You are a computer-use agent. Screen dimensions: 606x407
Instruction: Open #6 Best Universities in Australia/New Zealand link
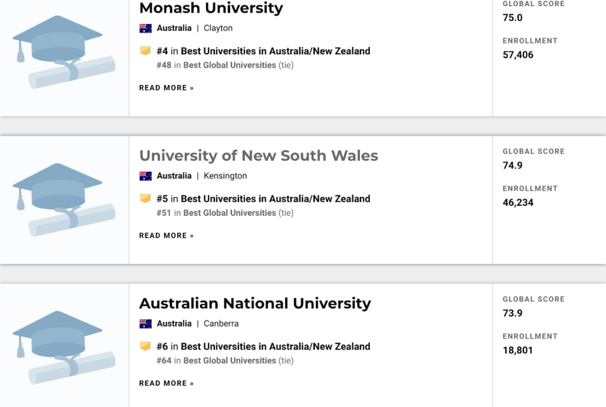(x=275, y=346)
